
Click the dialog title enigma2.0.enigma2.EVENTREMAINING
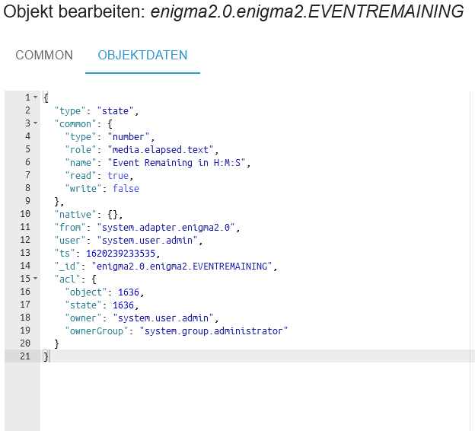(x=308, y=11)
